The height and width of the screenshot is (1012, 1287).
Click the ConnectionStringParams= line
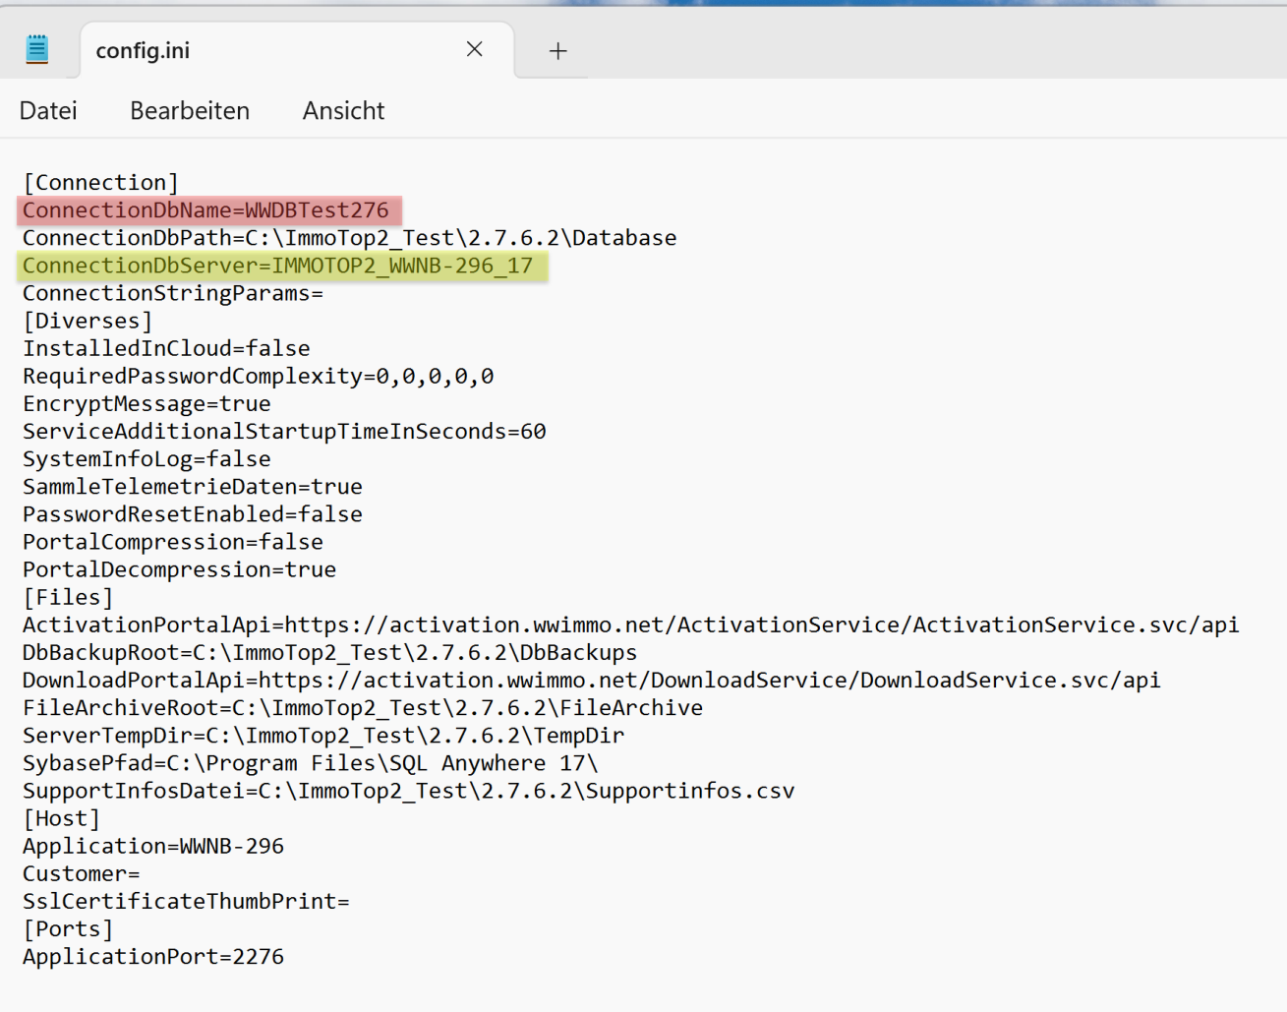(x=173, y=293)
